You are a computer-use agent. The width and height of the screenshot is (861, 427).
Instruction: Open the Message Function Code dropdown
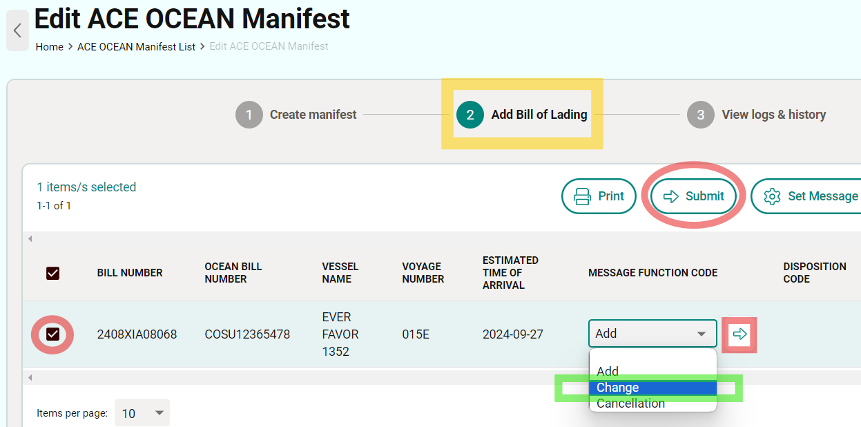(x=652, y=333)
